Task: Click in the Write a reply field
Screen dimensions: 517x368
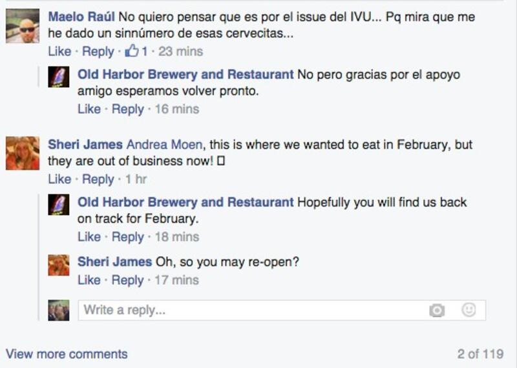Action: 252,311
